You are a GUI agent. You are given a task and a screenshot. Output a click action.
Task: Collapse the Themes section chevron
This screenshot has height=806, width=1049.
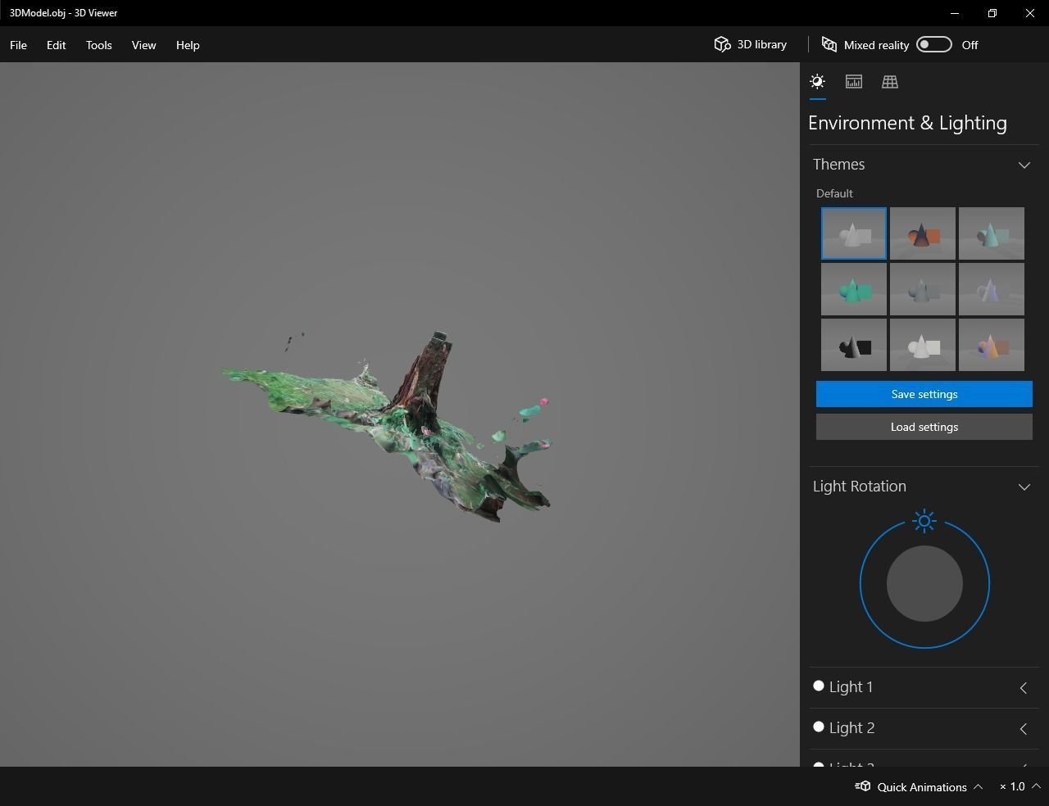1024,165
